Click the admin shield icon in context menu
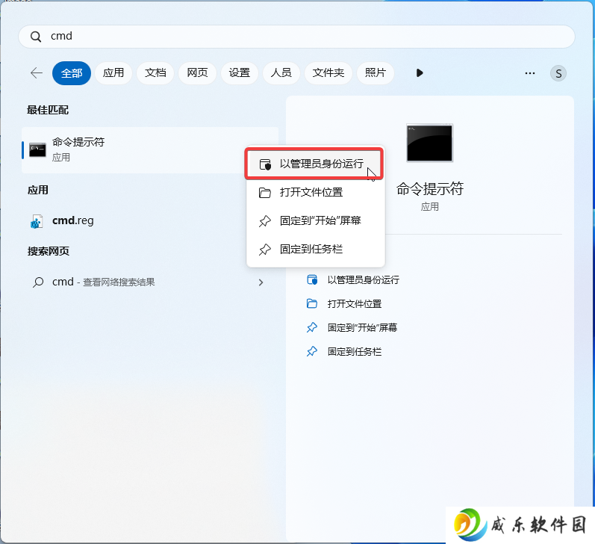Viewport: 595px width, 544px height. tap(265, 164)
